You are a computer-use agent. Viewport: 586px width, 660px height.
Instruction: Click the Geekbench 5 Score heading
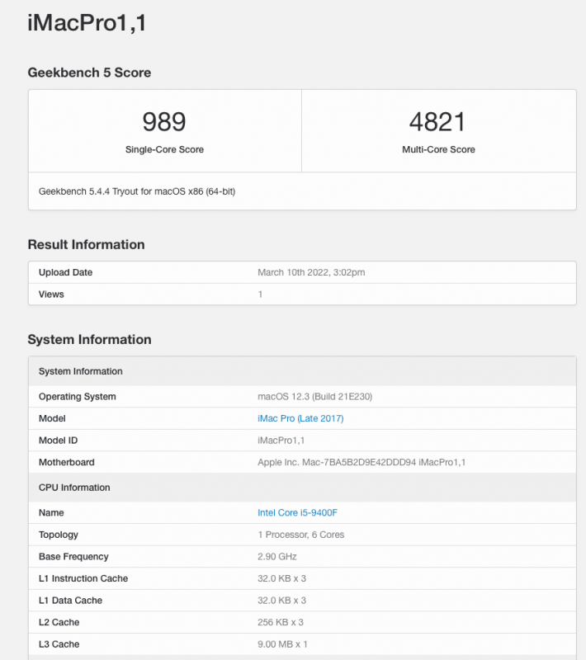tap(89, 73)
